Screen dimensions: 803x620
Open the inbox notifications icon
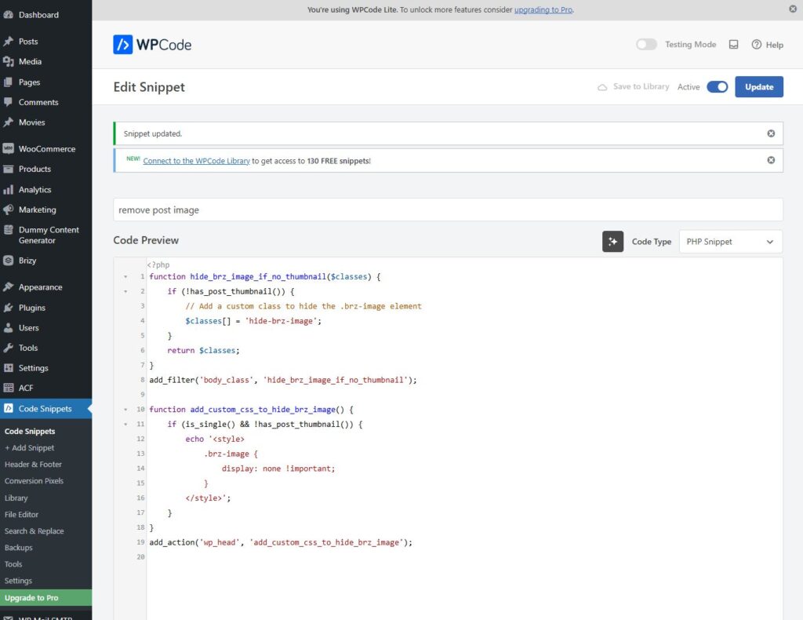tap(733, 45)
